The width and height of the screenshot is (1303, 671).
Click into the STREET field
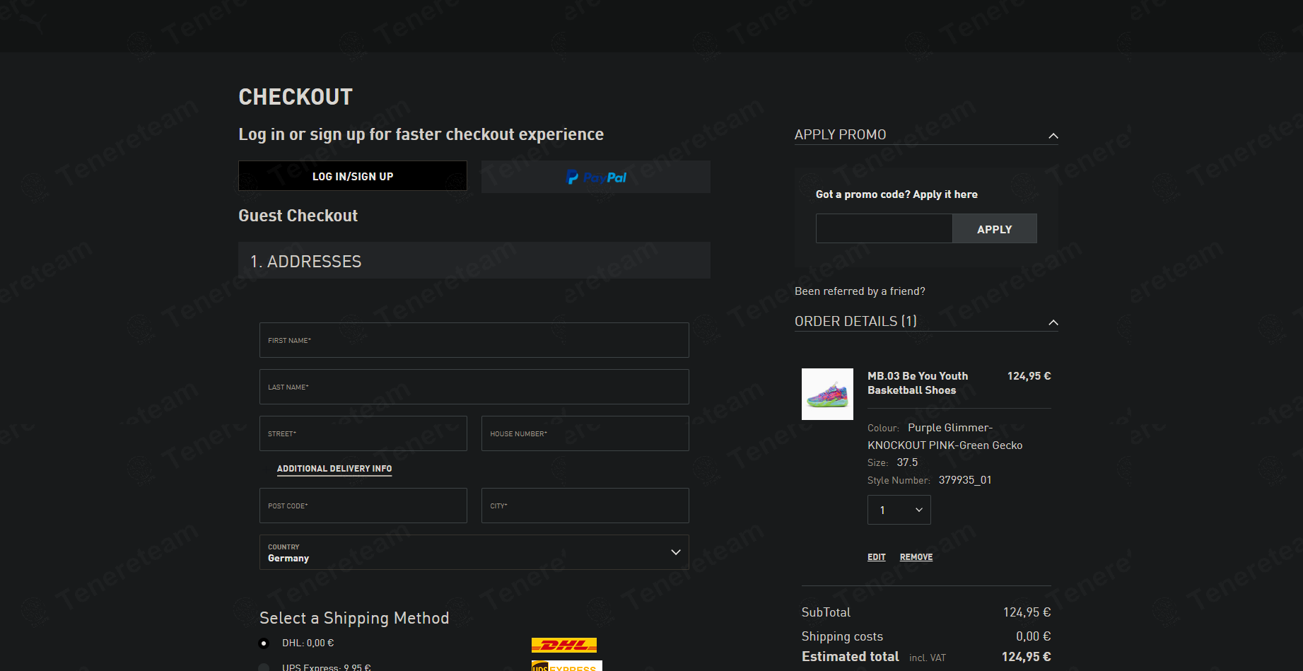(363, 433)
